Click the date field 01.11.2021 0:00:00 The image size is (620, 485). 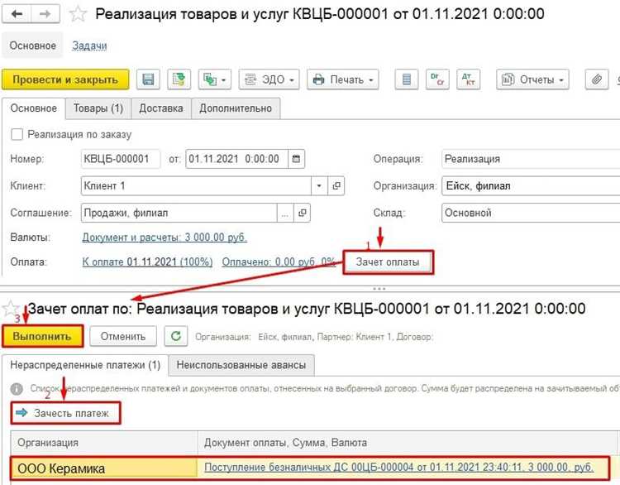[x=237, y=159]
